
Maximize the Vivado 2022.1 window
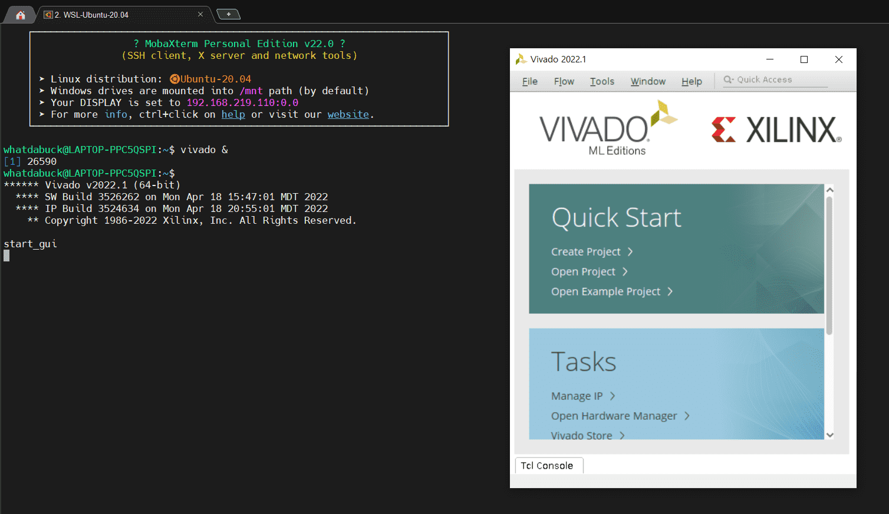804,59
